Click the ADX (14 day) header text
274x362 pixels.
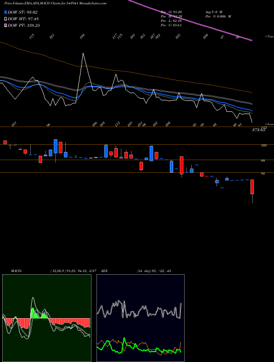point(136,271)
